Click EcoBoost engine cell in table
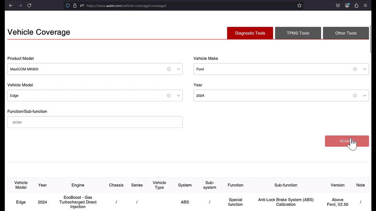This screenshot has width=376, height=211. point(78,202)
